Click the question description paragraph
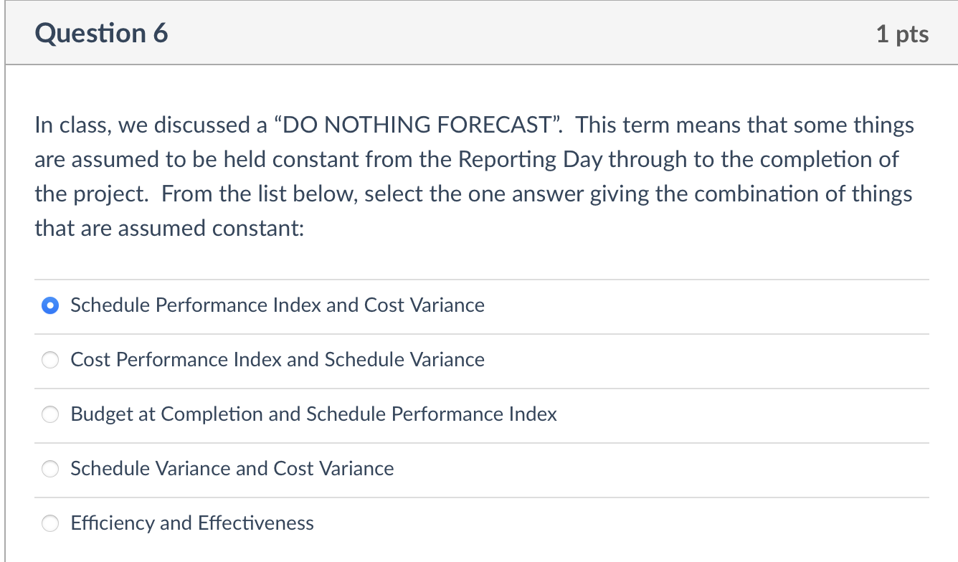Image resolution: width=958 pixels, height=562 pixels. (473, 176)
